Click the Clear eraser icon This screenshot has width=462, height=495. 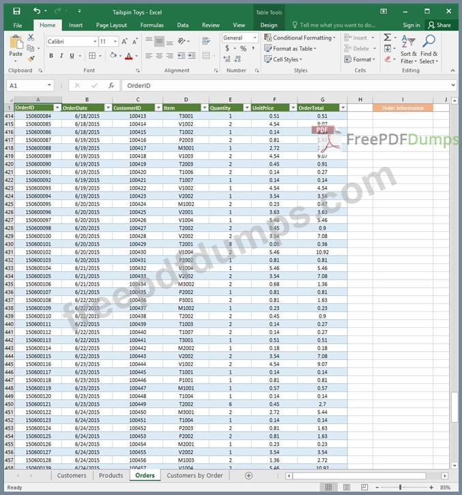click(x=388, y=59)
